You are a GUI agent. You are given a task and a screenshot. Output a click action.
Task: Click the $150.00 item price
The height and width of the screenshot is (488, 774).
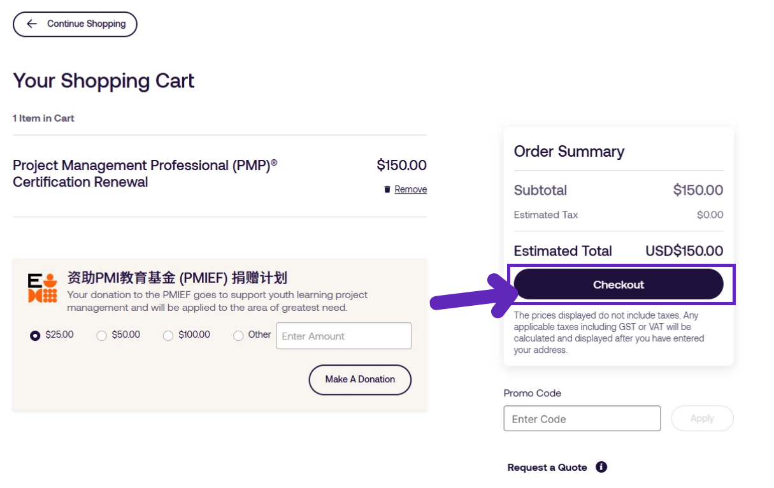click(402, 165)
